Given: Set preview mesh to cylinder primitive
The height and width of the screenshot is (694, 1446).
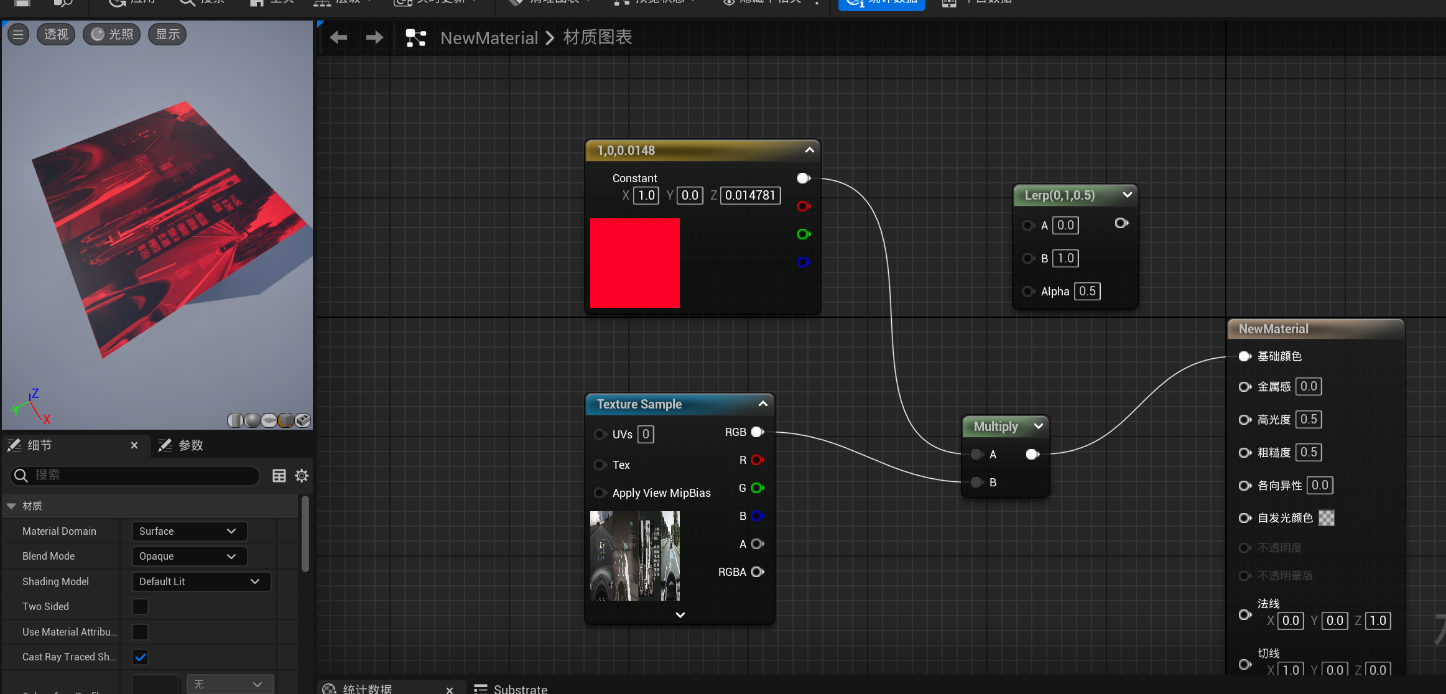Looking at the screenshot, I should (235, 421).
